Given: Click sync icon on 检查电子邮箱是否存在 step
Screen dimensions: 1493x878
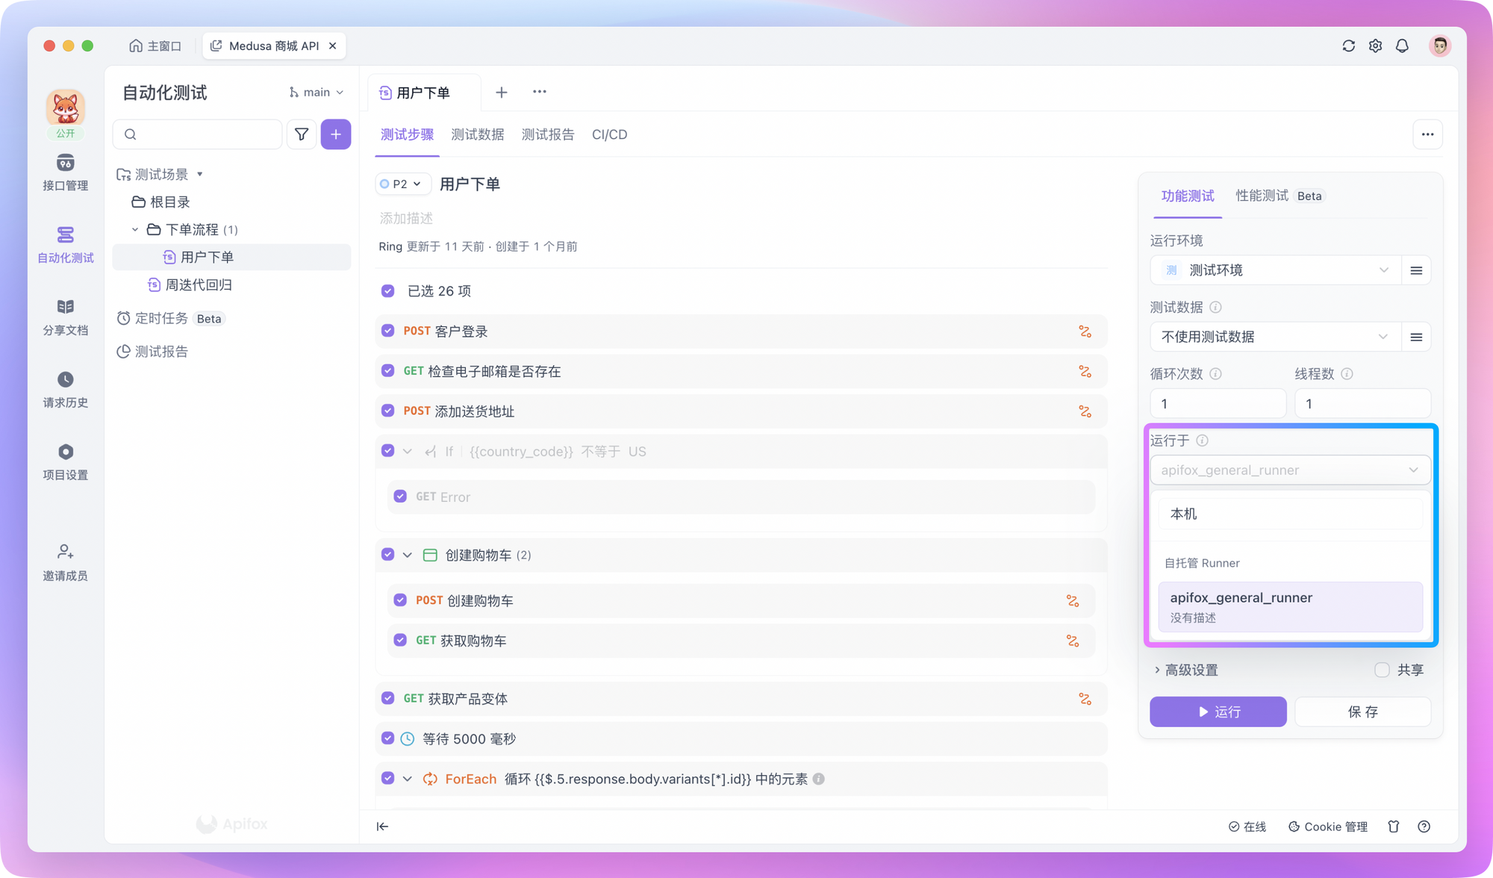Looking at the screenshot, I should 1085,372.
